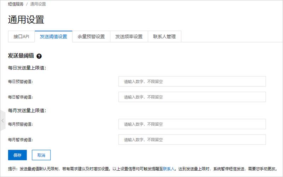Click the 发送量阈值 section heading
The image size is (283, 177).
coord(21,56)
